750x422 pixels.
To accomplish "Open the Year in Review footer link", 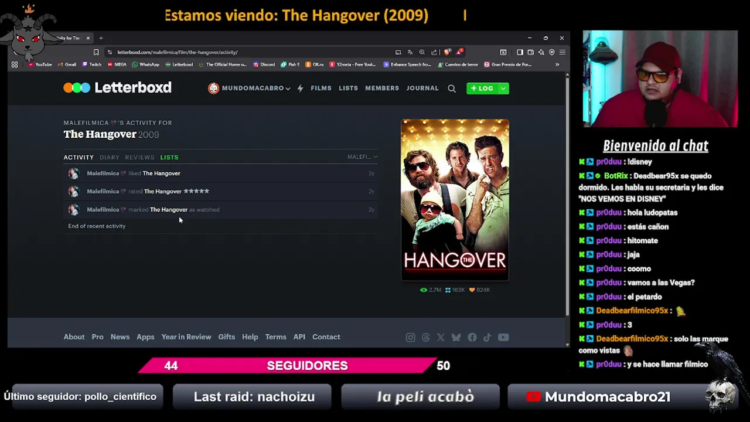I will pyautogui.click(x=186, y=337).
